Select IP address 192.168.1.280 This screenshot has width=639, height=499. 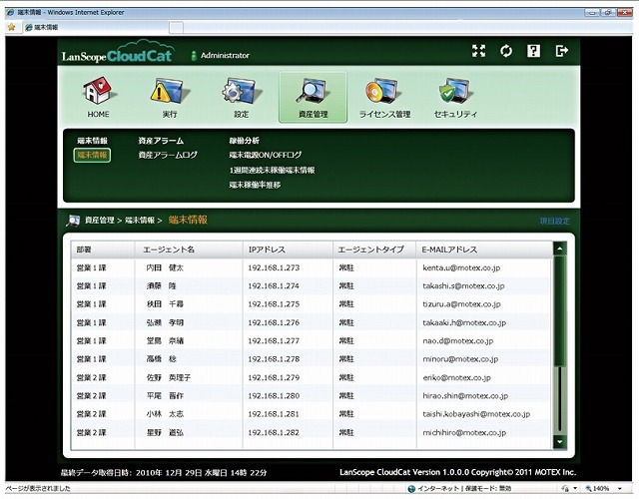click(x=274, y=396)
